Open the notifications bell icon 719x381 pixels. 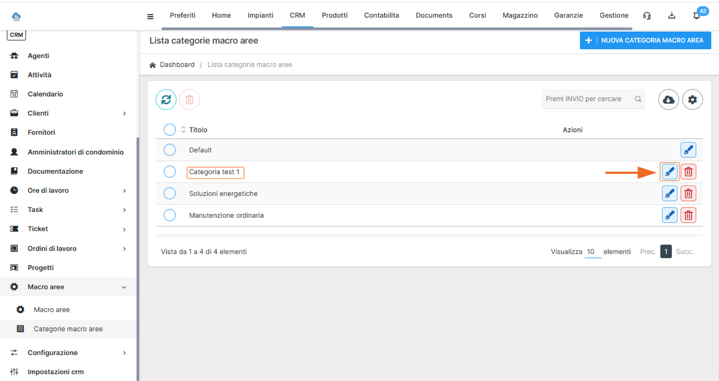coord(696,16)
